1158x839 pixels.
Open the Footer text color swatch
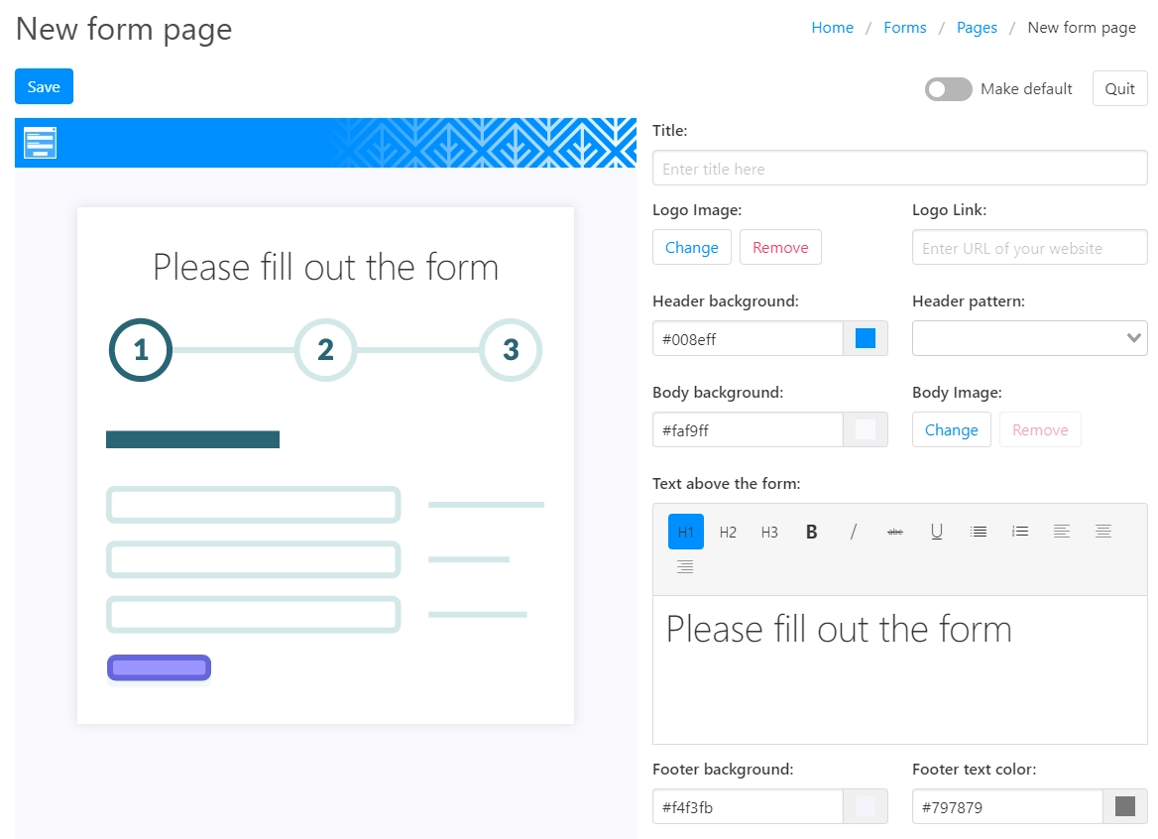tap(1125, 806)
